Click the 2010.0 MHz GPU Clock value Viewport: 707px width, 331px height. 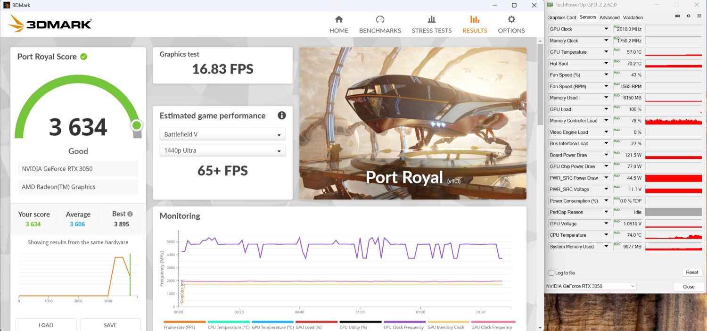point(629,29)
